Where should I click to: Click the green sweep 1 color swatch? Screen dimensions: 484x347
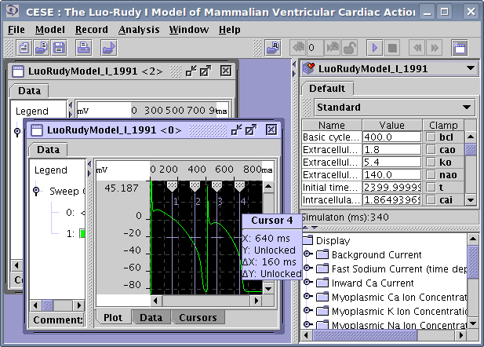point(82,233)
